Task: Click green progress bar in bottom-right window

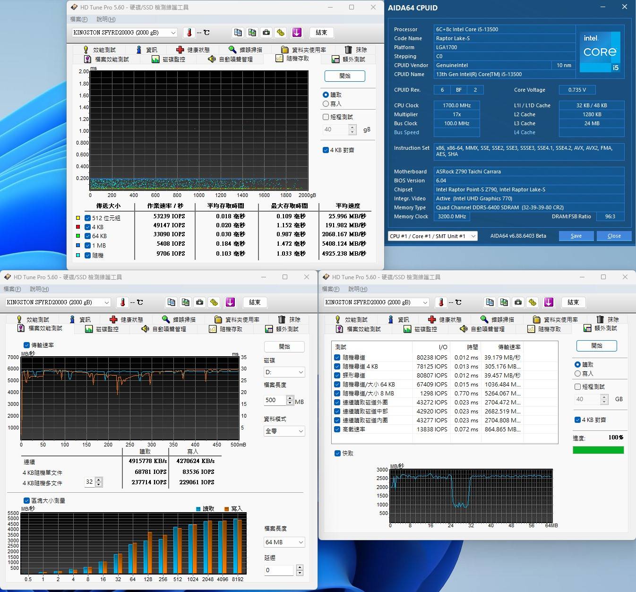Action: coord(598,450)
